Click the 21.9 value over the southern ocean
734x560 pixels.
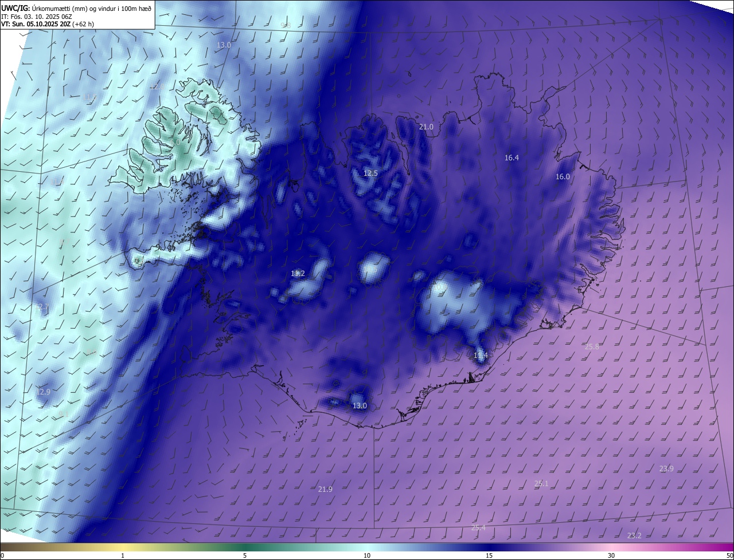tap(325, 489)
